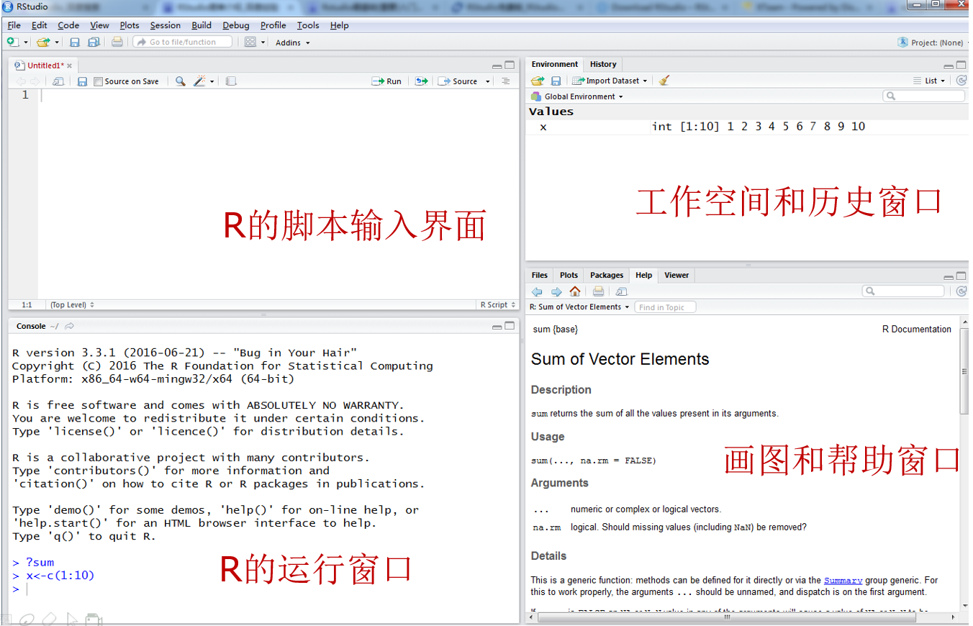Clear workspace objects with broom icon
Image resolution: width=973 pixels, height=626 pixels.
coord(664,81)
